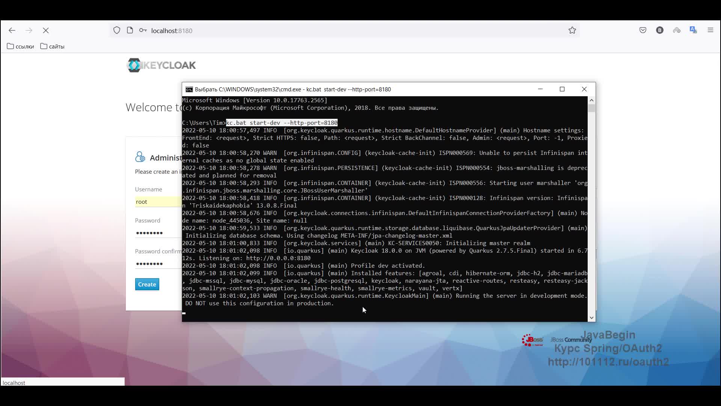This screenshot has height=406, width=721.
Task: Click 'DO NOT use this configuration in production.' line
Action: [259, 303]
